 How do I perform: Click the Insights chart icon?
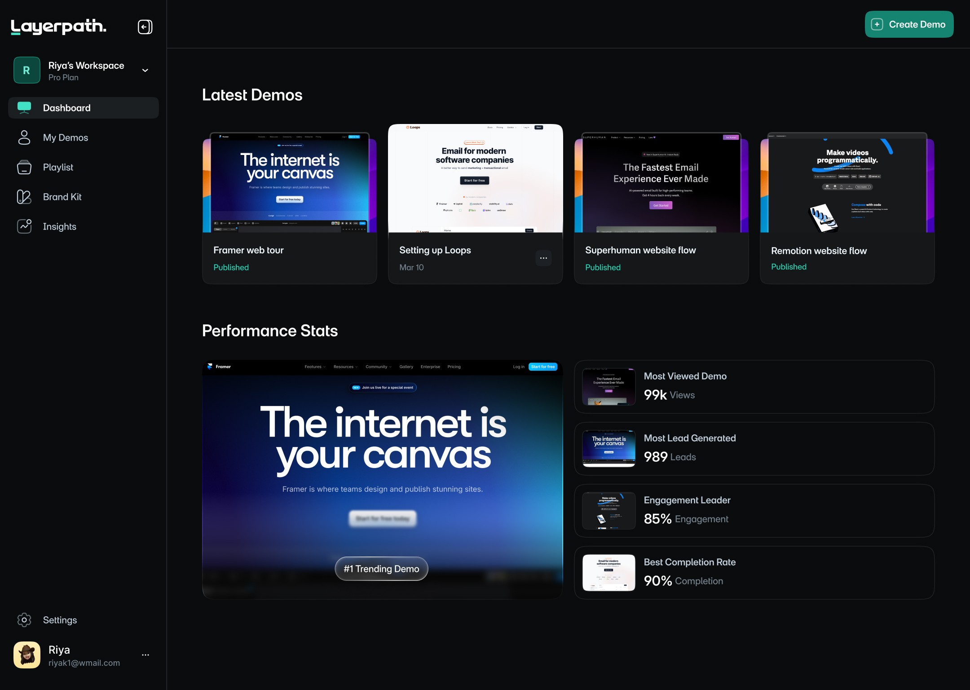24,226
